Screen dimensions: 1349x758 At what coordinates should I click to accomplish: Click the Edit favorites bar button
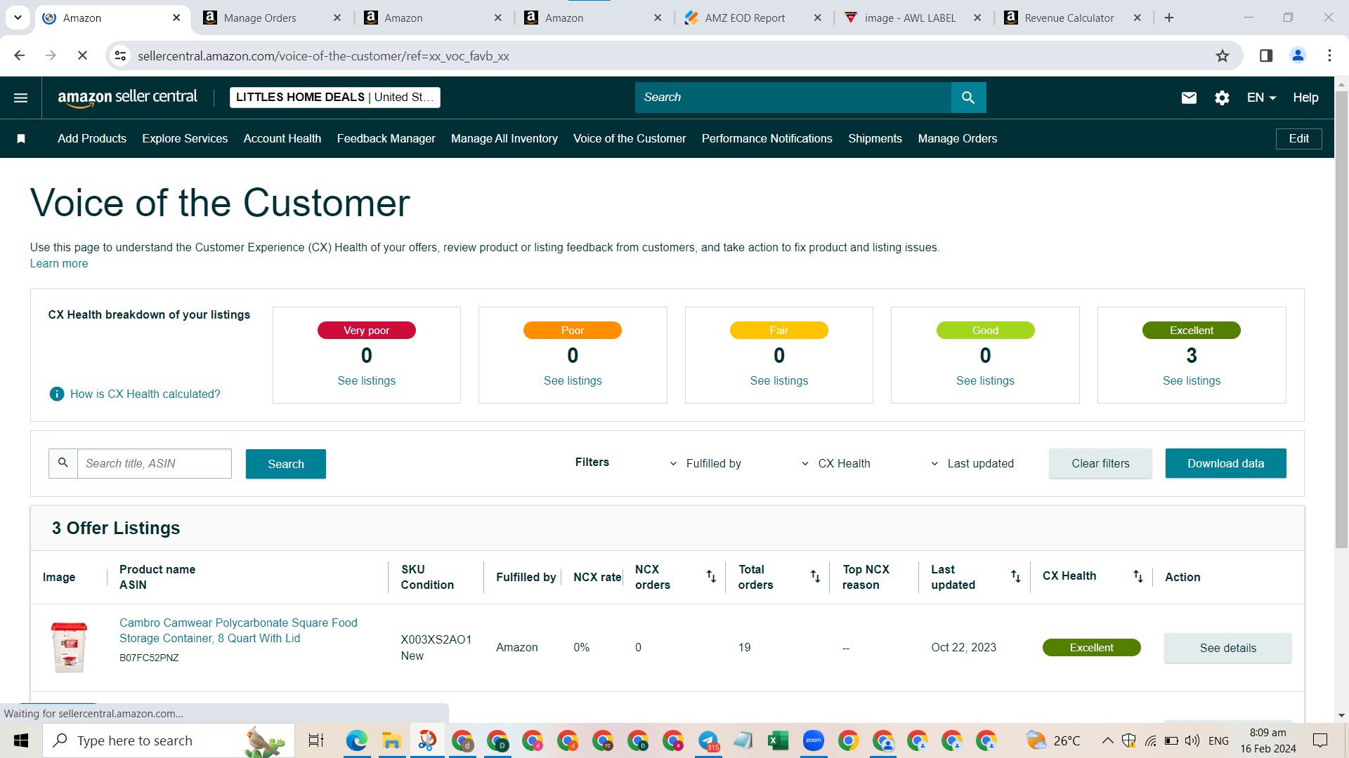click(x=1298, y=139)
